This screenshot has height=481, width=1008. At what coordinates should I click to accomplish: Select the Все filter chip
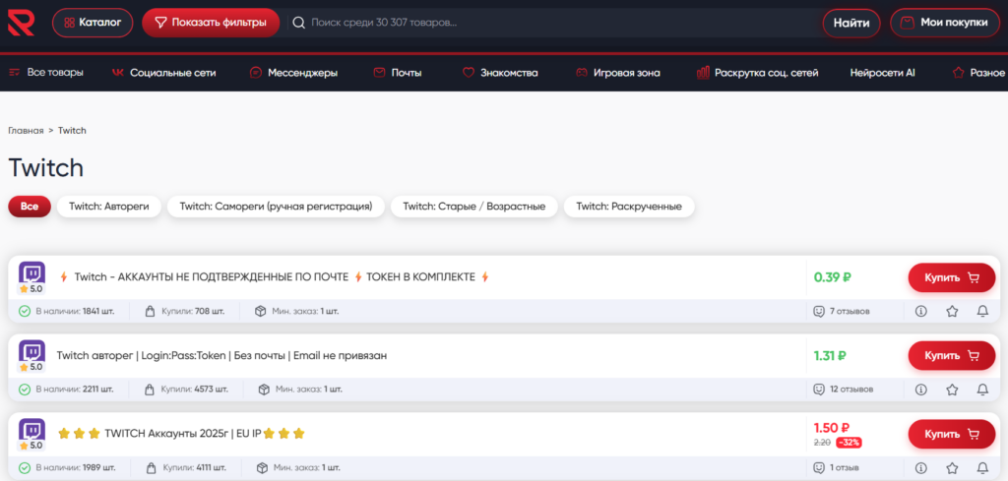(30, 207)
